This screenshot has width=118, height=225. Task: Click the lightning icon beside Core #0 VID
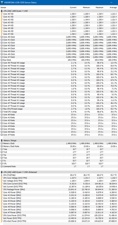[x=2, y=14]
